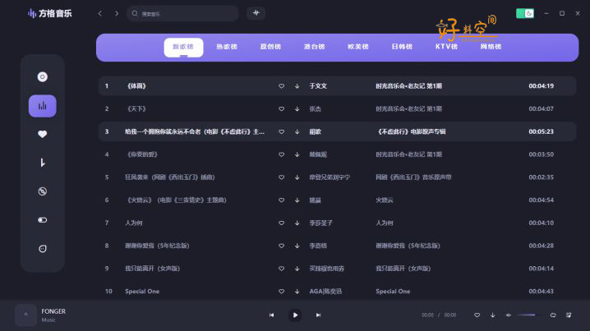Mute with the volume speaker icon
The image size is (590, 331).
[x=509, y=315]
